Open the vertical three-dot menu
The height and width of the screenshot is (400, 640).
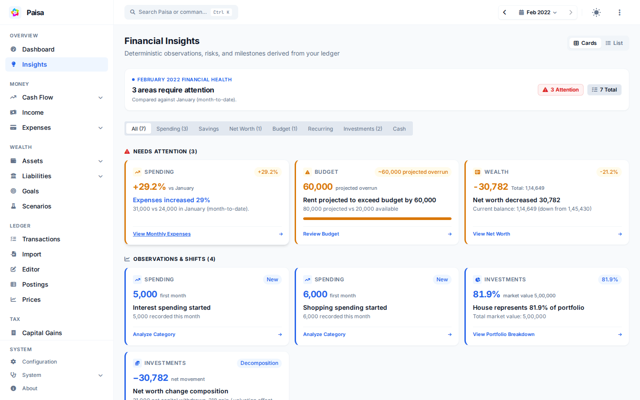620,12
